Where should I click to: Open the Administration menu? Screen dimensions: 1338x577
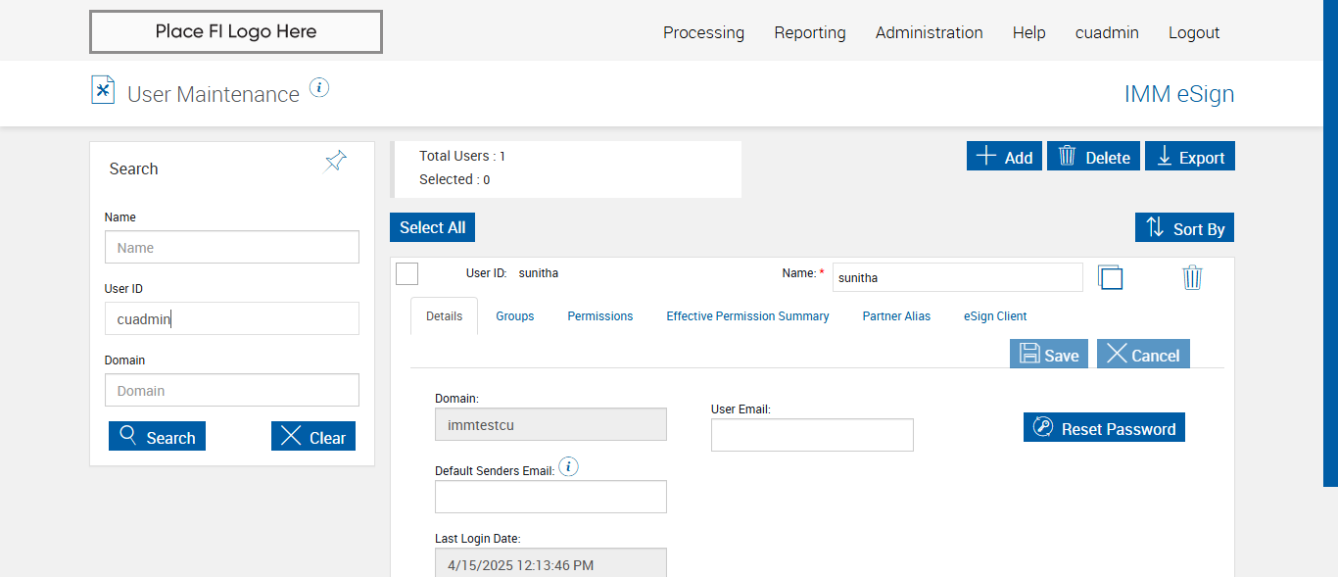pyautogui.click(x=929, y=32)
